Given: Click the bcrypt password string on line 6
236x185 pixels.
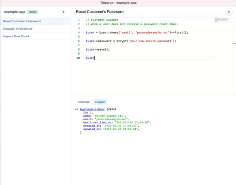Looking at the screenshot, I should pyautogui.click(x=150, y=41).
